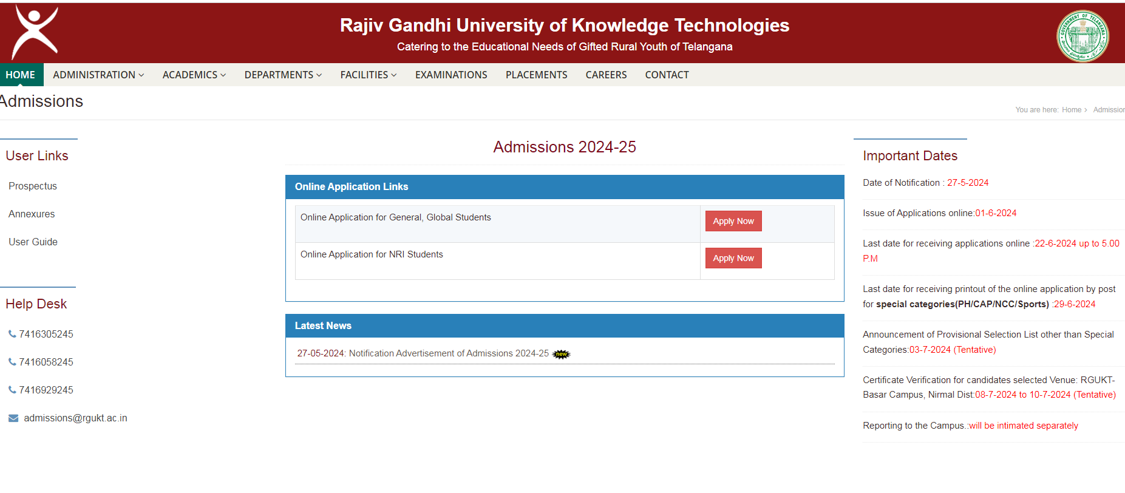Click the RGUKT figure logo in header
Viewport: 1125px width, 493px height.
(35, 32)
